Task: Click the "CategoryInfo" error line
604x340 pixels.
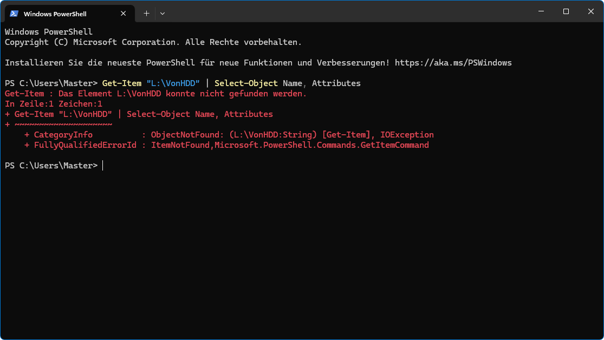Action: (229, 135)
